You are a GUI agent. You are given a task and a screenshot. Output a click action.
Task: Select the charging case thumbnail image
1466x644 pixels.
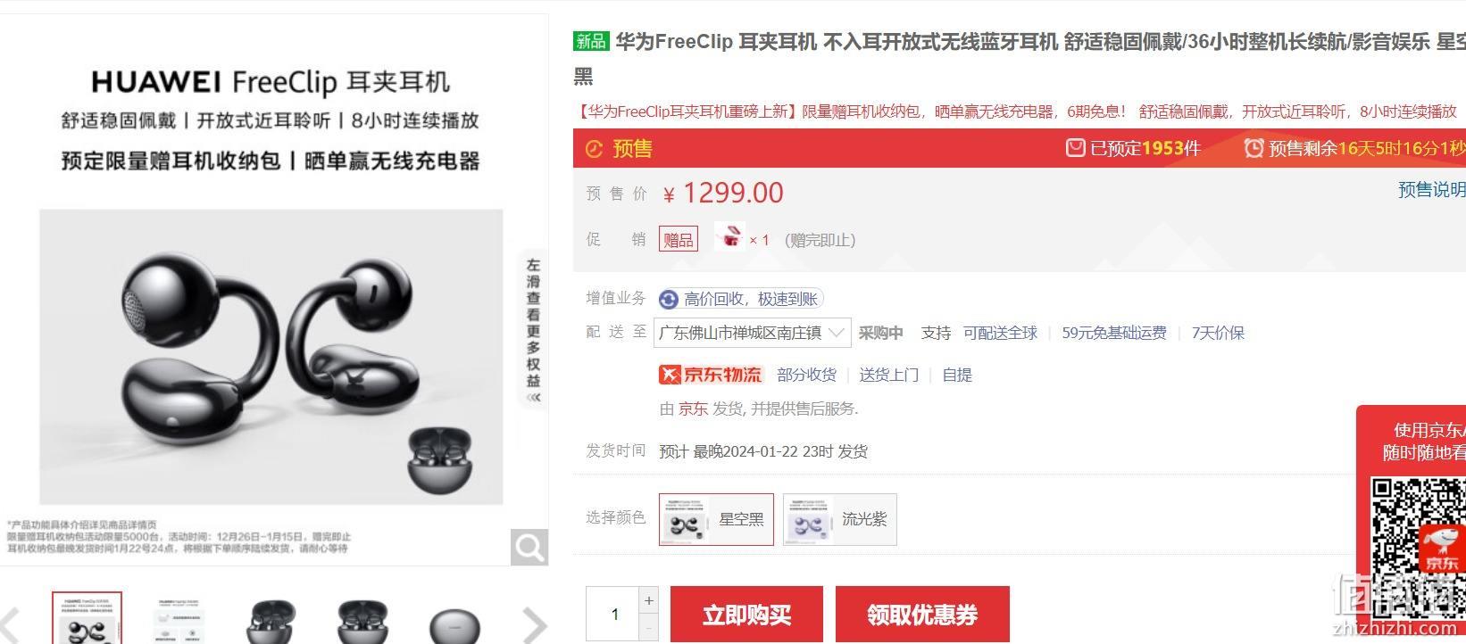coord(454,624)
